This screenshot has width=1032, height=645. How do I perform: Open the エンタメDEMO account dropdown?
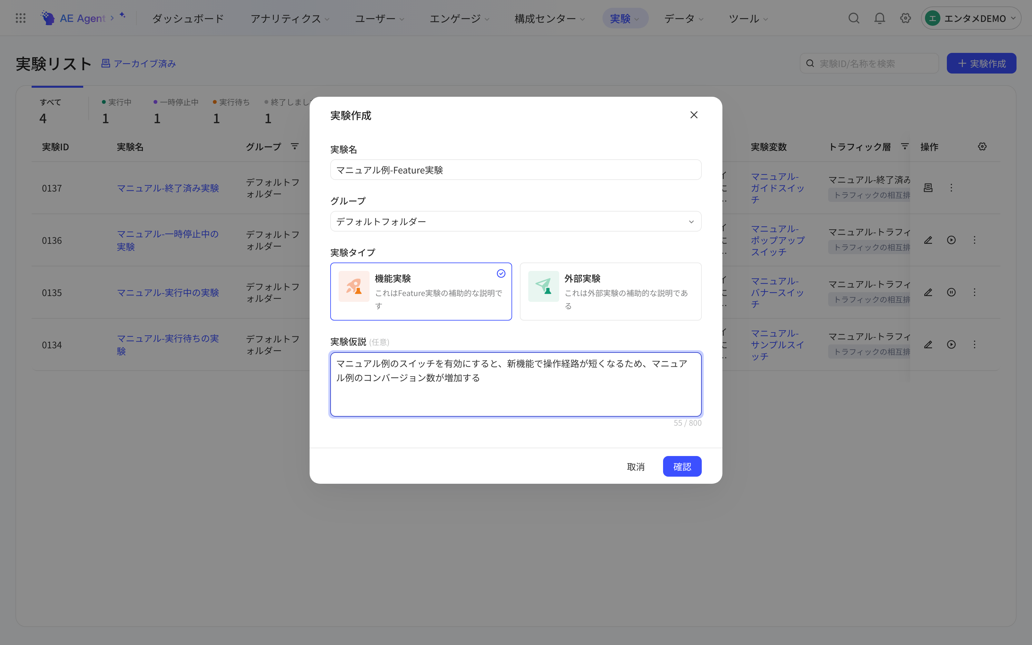point(971,18)
